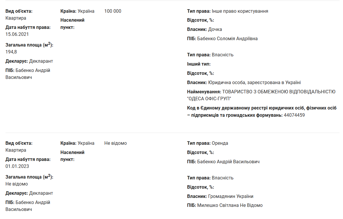
Task: Select the name Бабенко Соломія Андріївна
Action: click(227, 39)
